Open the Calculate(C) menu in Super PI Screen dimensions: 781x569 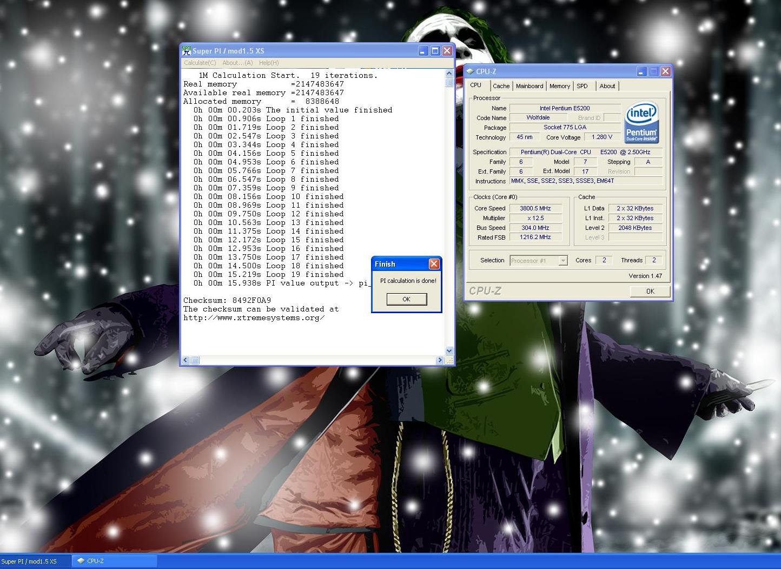coord(200,63)
